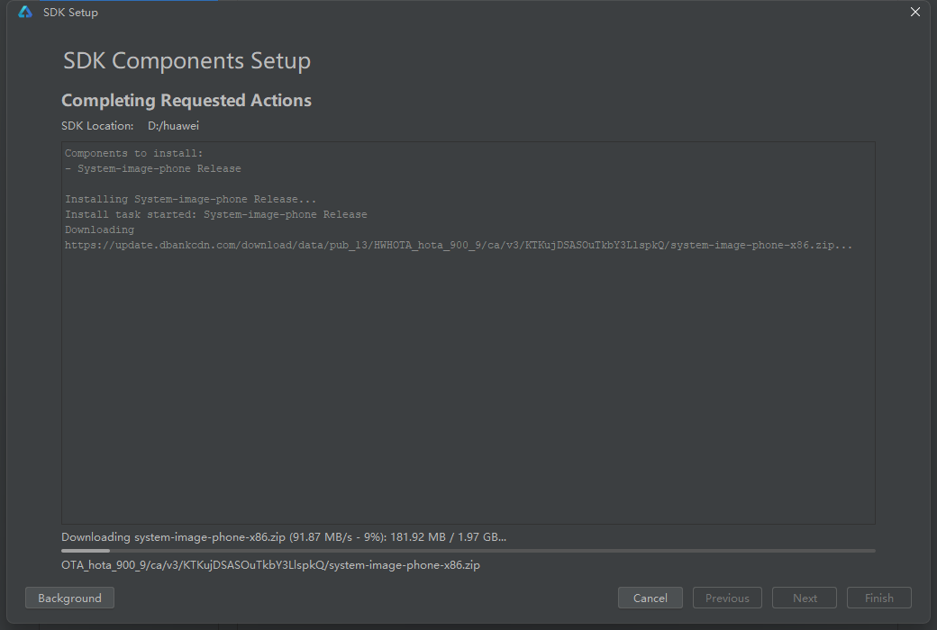937x630 pixels.
Task: Click the 'Components to install:' log line
Action: click(x=134, y=154)
